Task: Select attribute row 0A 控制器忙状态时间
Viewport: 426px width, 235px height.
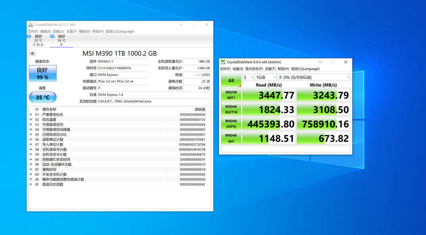Action: (x=120, y=159)
